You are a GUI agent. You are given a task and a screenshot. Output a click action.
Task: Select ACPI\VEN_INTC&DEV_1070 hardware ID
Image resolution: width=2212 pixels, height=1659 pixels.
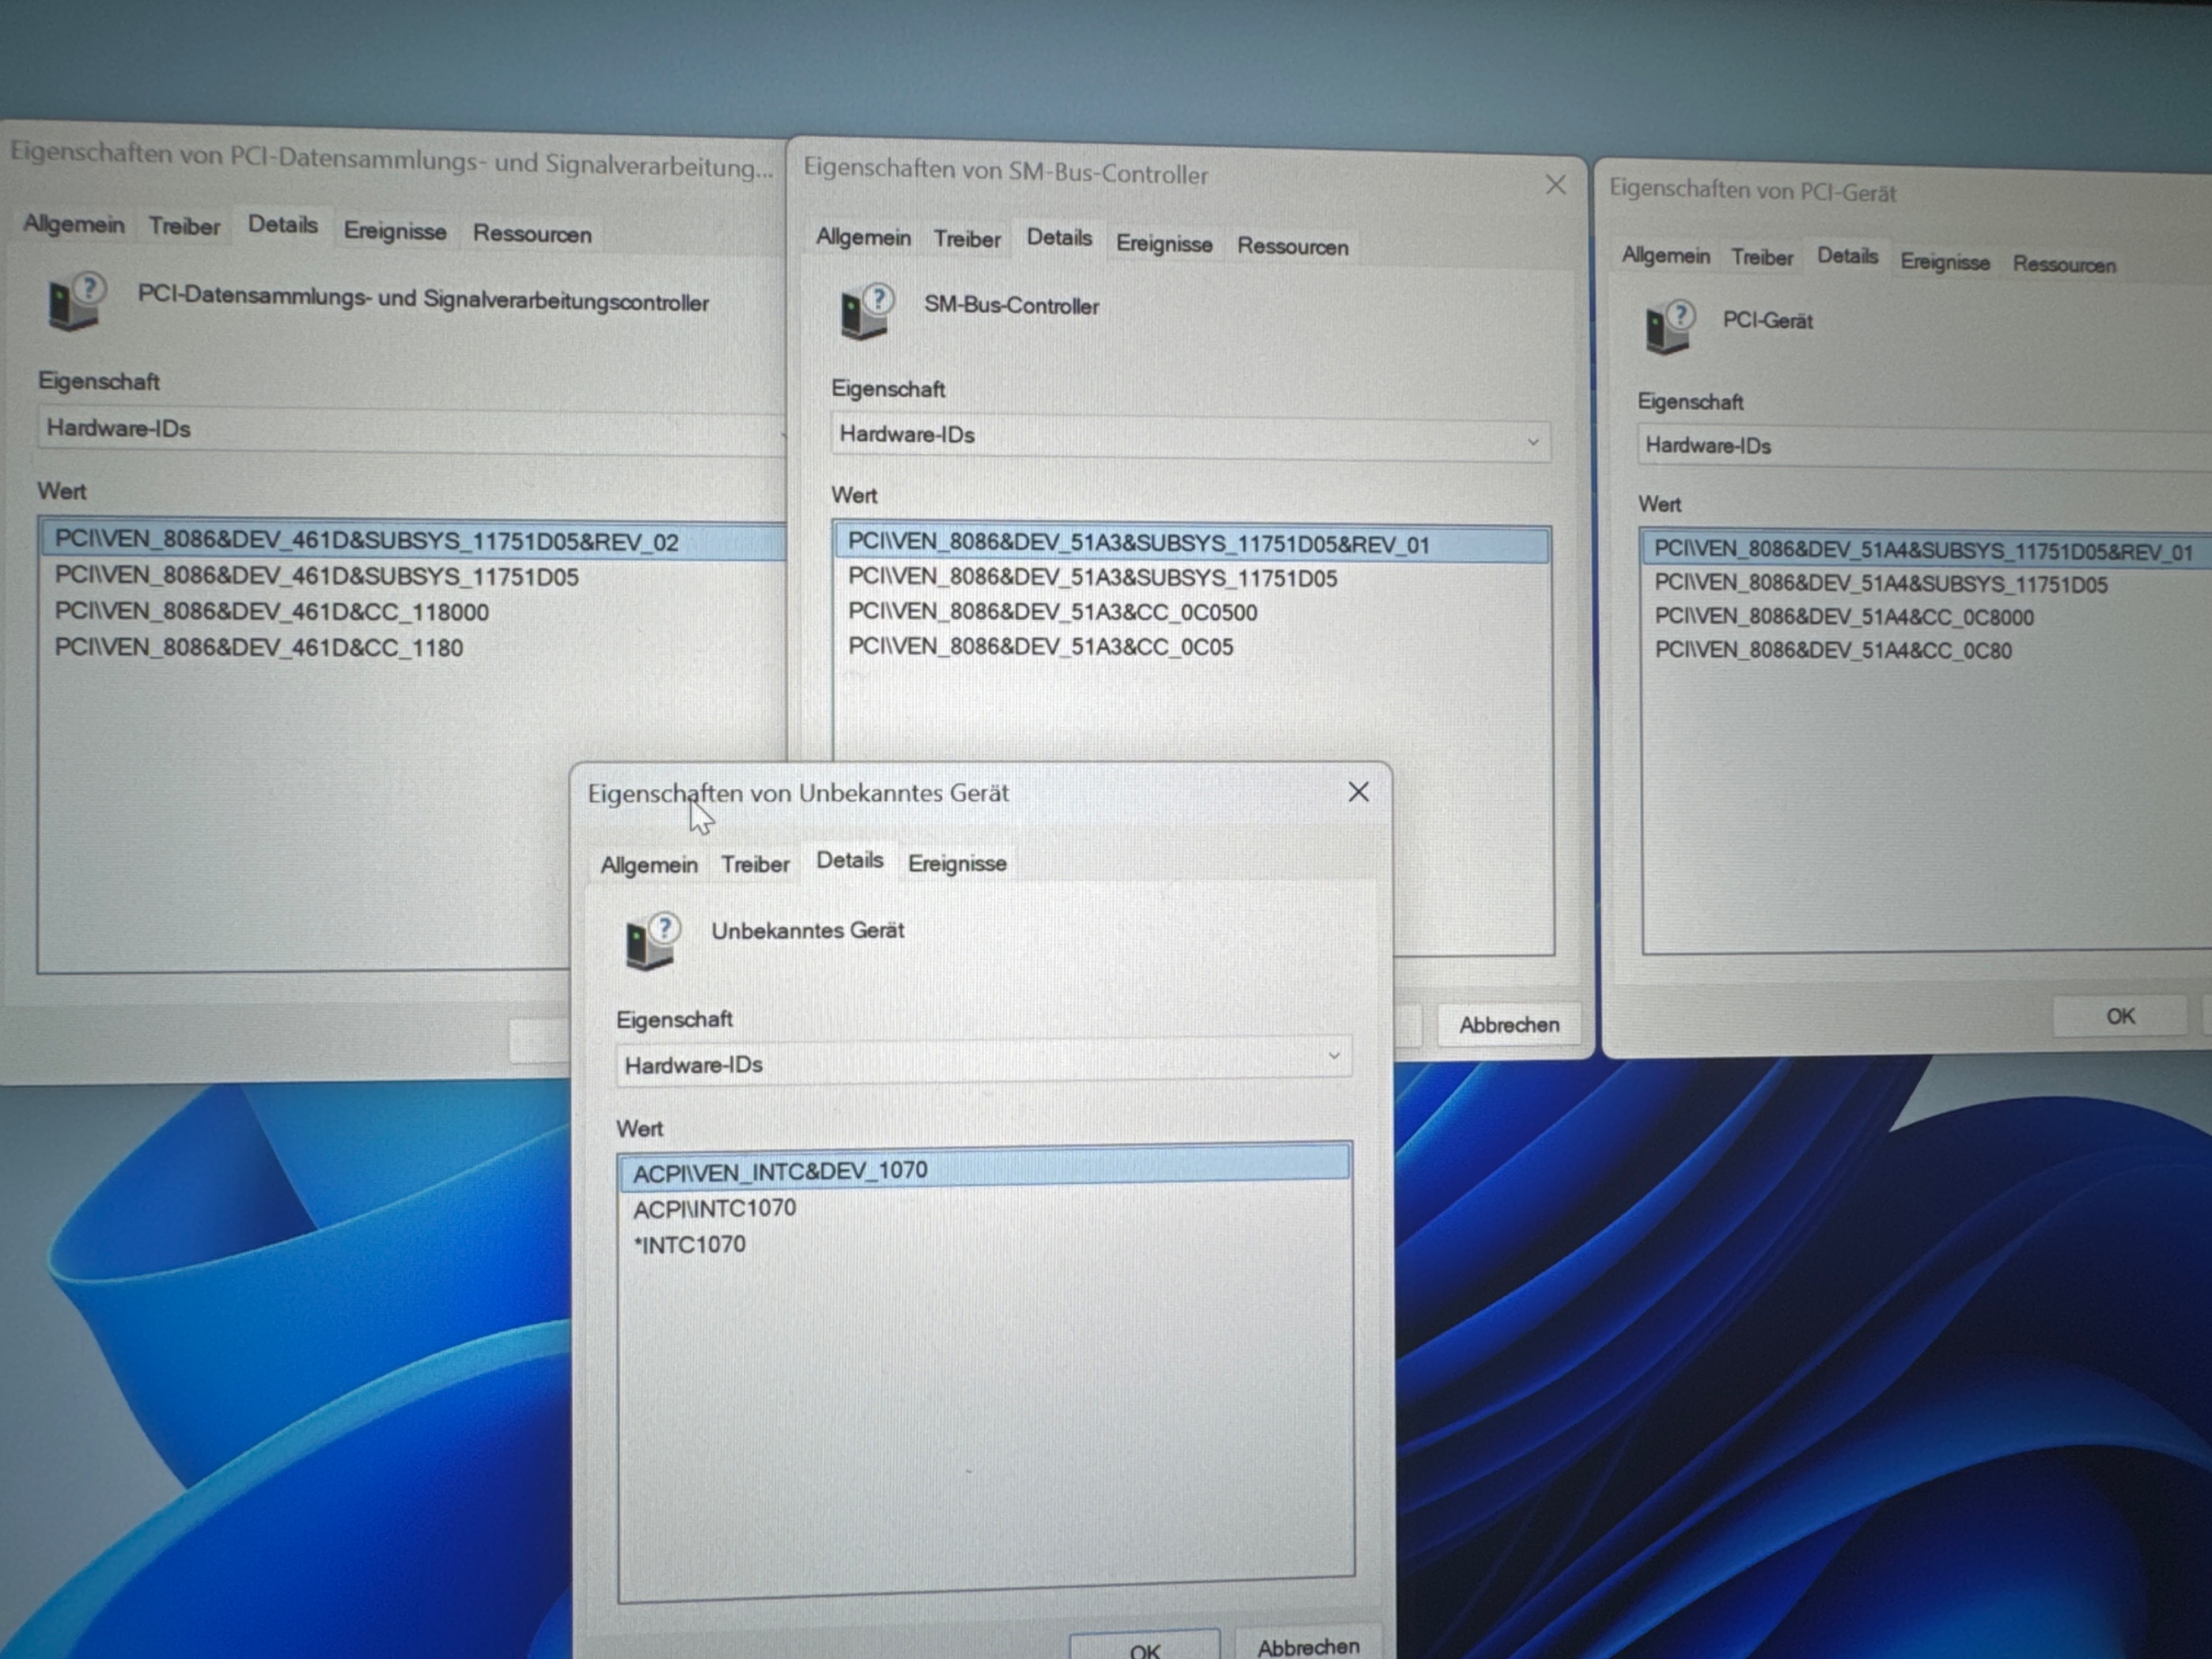[x=984, y=1170]
